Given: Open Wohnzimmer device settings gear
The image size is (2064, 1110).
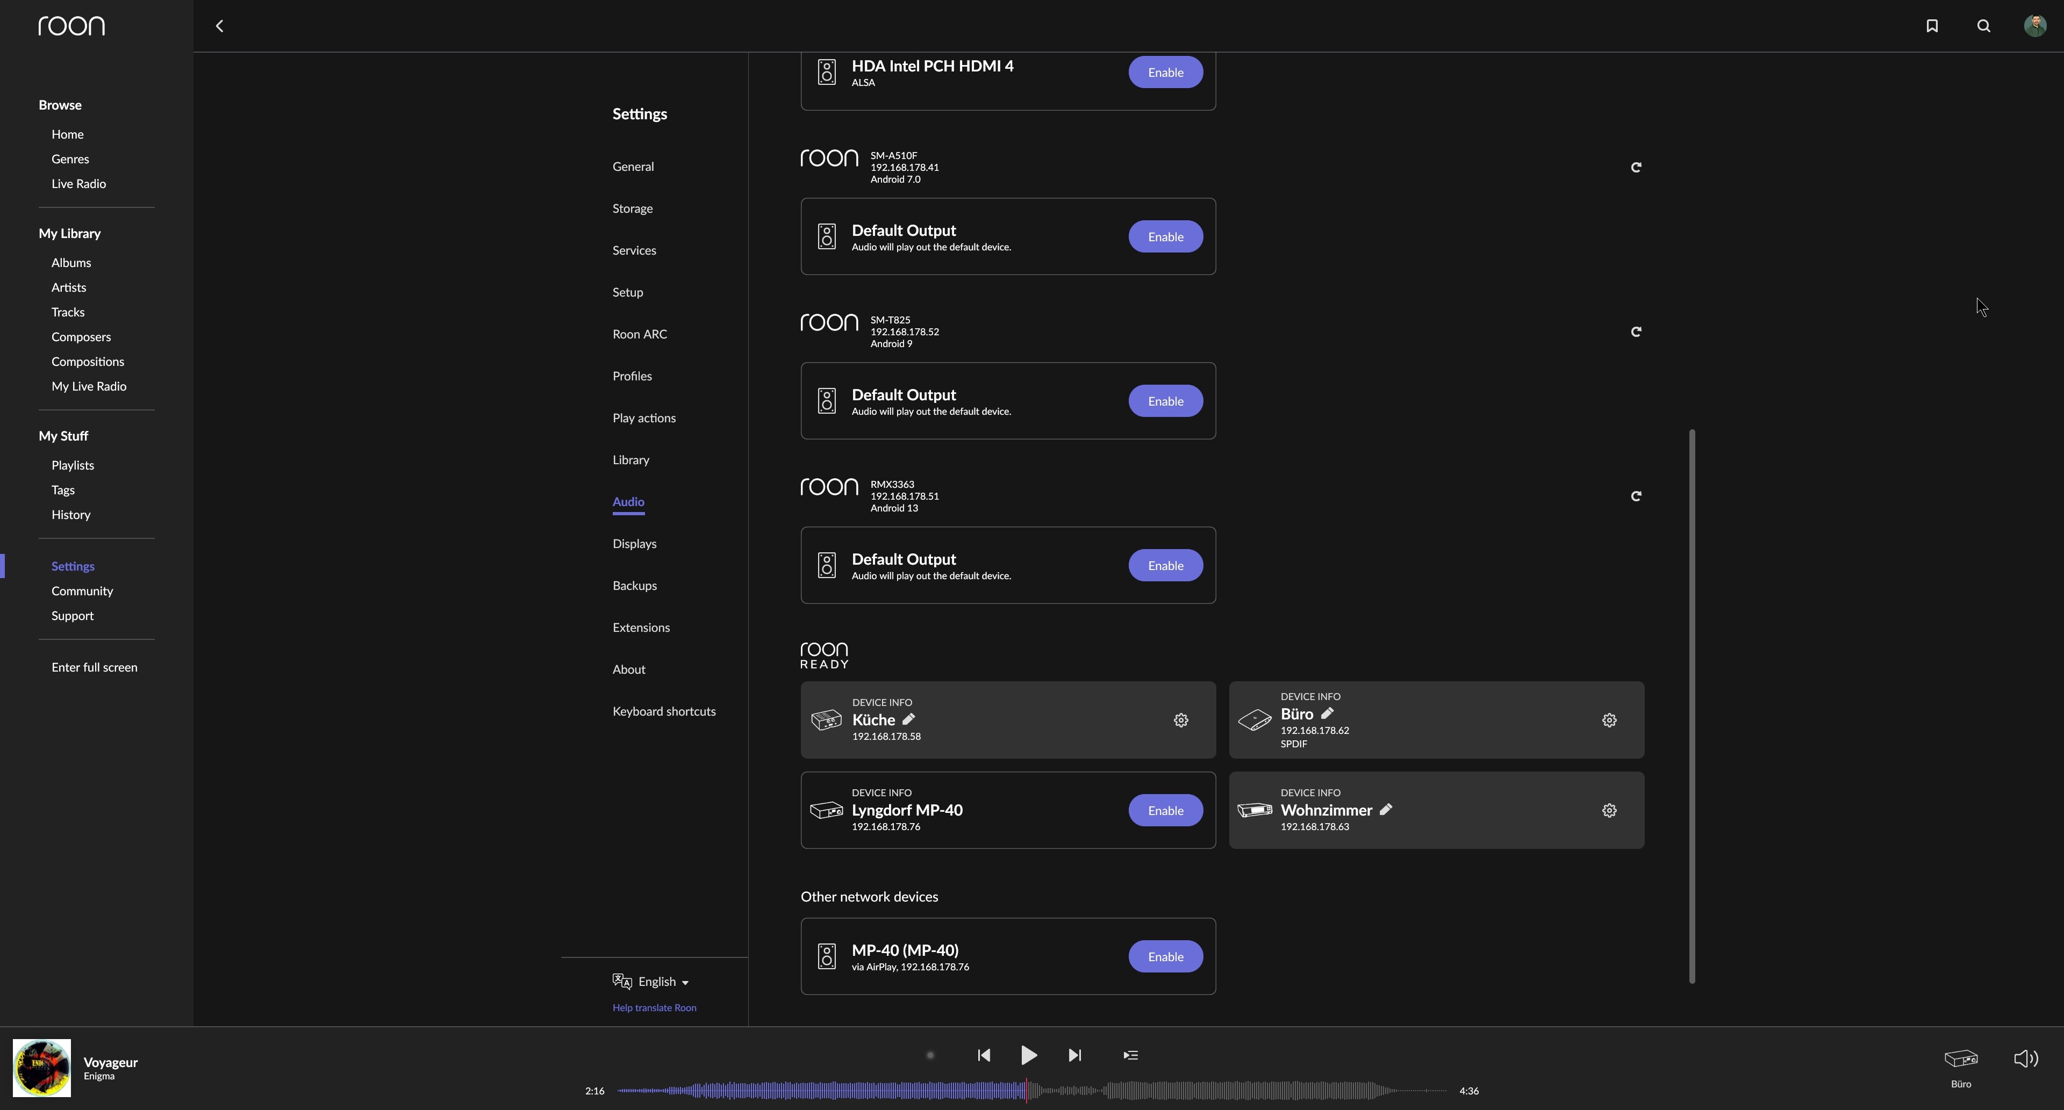Looking at the screenshot, I should coord(1609,811).
